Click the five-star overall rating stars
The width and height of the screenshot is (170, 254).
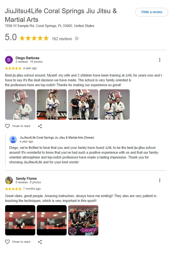click(x=34, y=38)
